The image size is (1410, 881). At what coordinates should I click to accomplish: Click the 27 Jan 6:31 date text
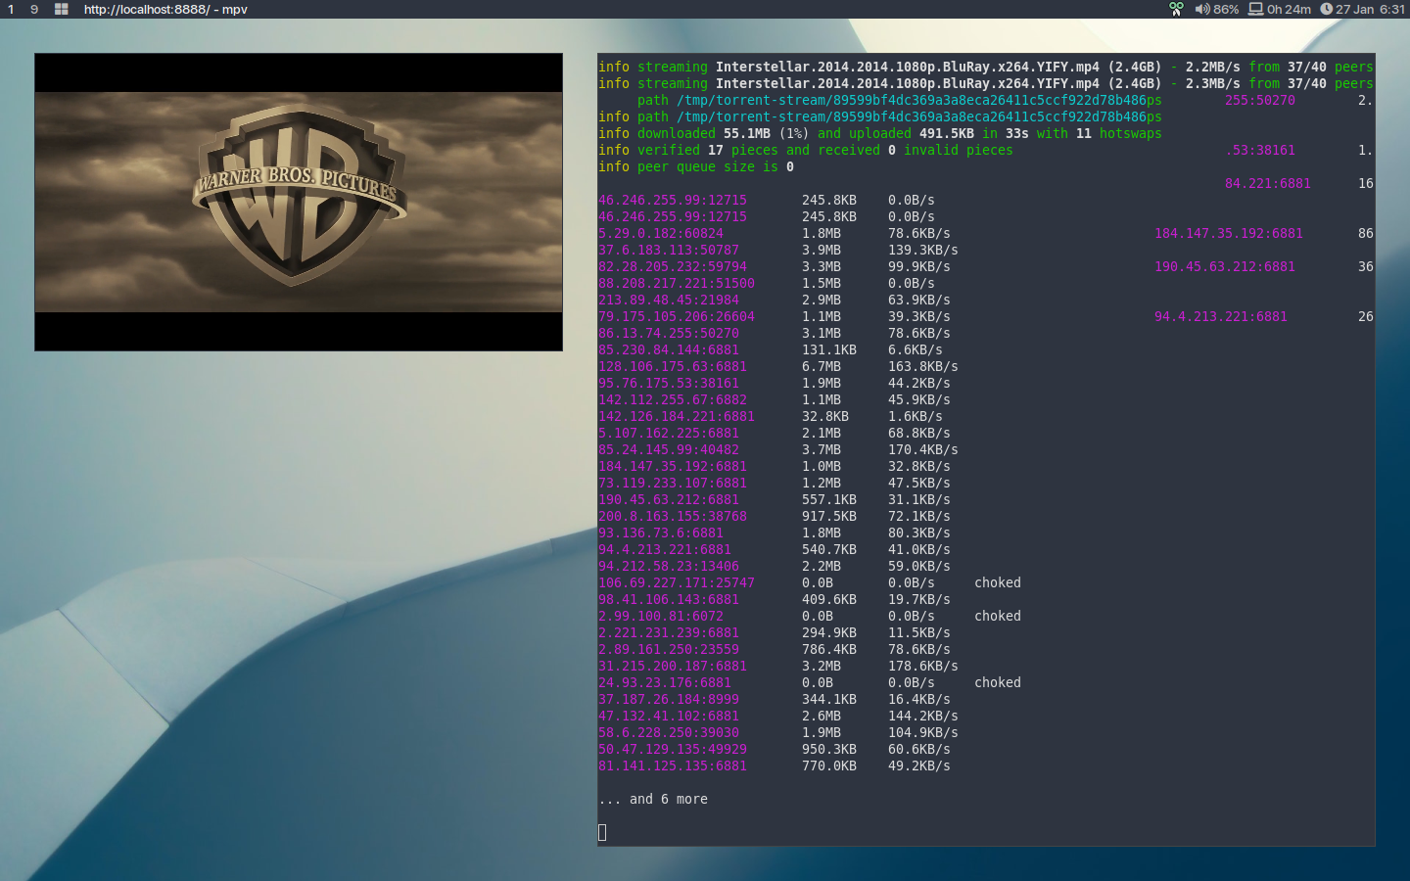point(1370,9)
